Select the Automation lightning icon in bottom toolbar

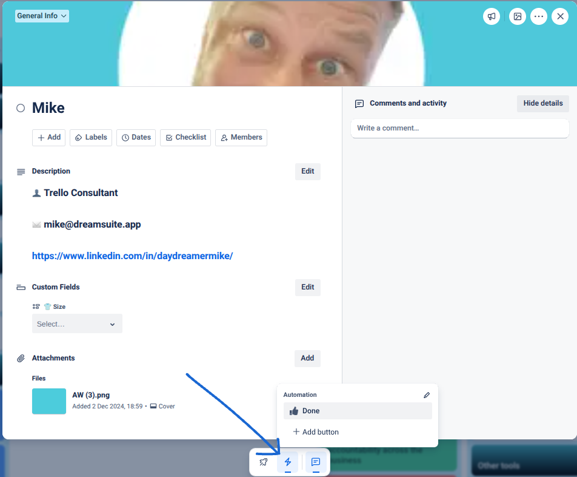tap(288, 462)
